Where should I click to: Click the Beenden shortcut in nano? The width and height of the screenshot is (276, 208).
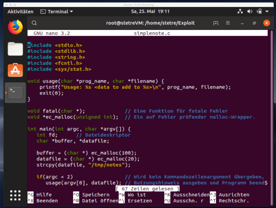point(47,201)
